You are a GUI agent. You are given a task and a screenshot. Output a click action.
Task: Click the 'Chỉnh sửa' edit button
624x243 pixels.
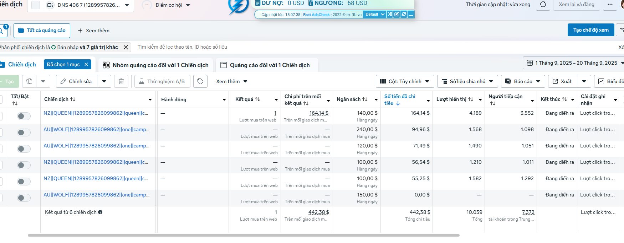(77, 81)
